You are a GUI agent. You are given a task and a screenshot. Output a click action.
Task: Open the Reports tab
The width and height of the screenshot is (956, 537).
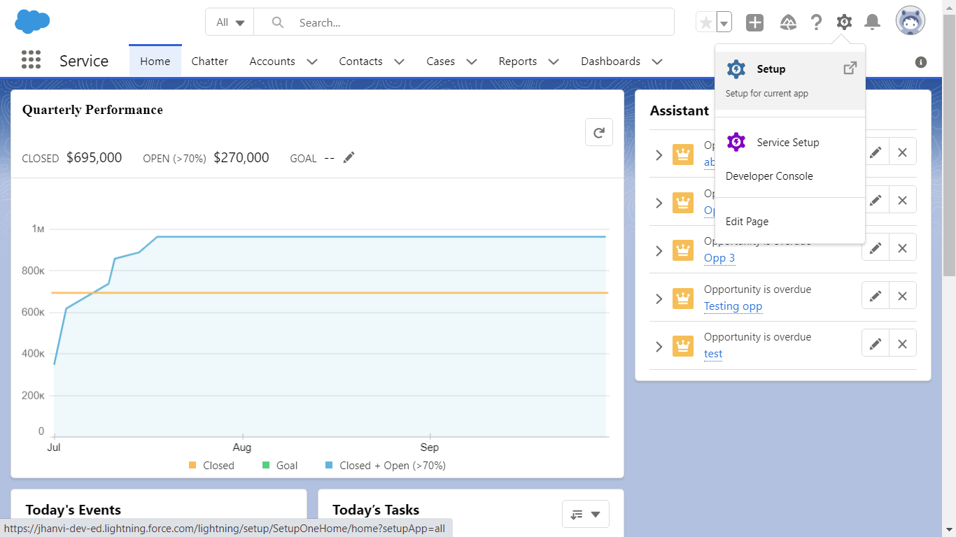[518, 62]
